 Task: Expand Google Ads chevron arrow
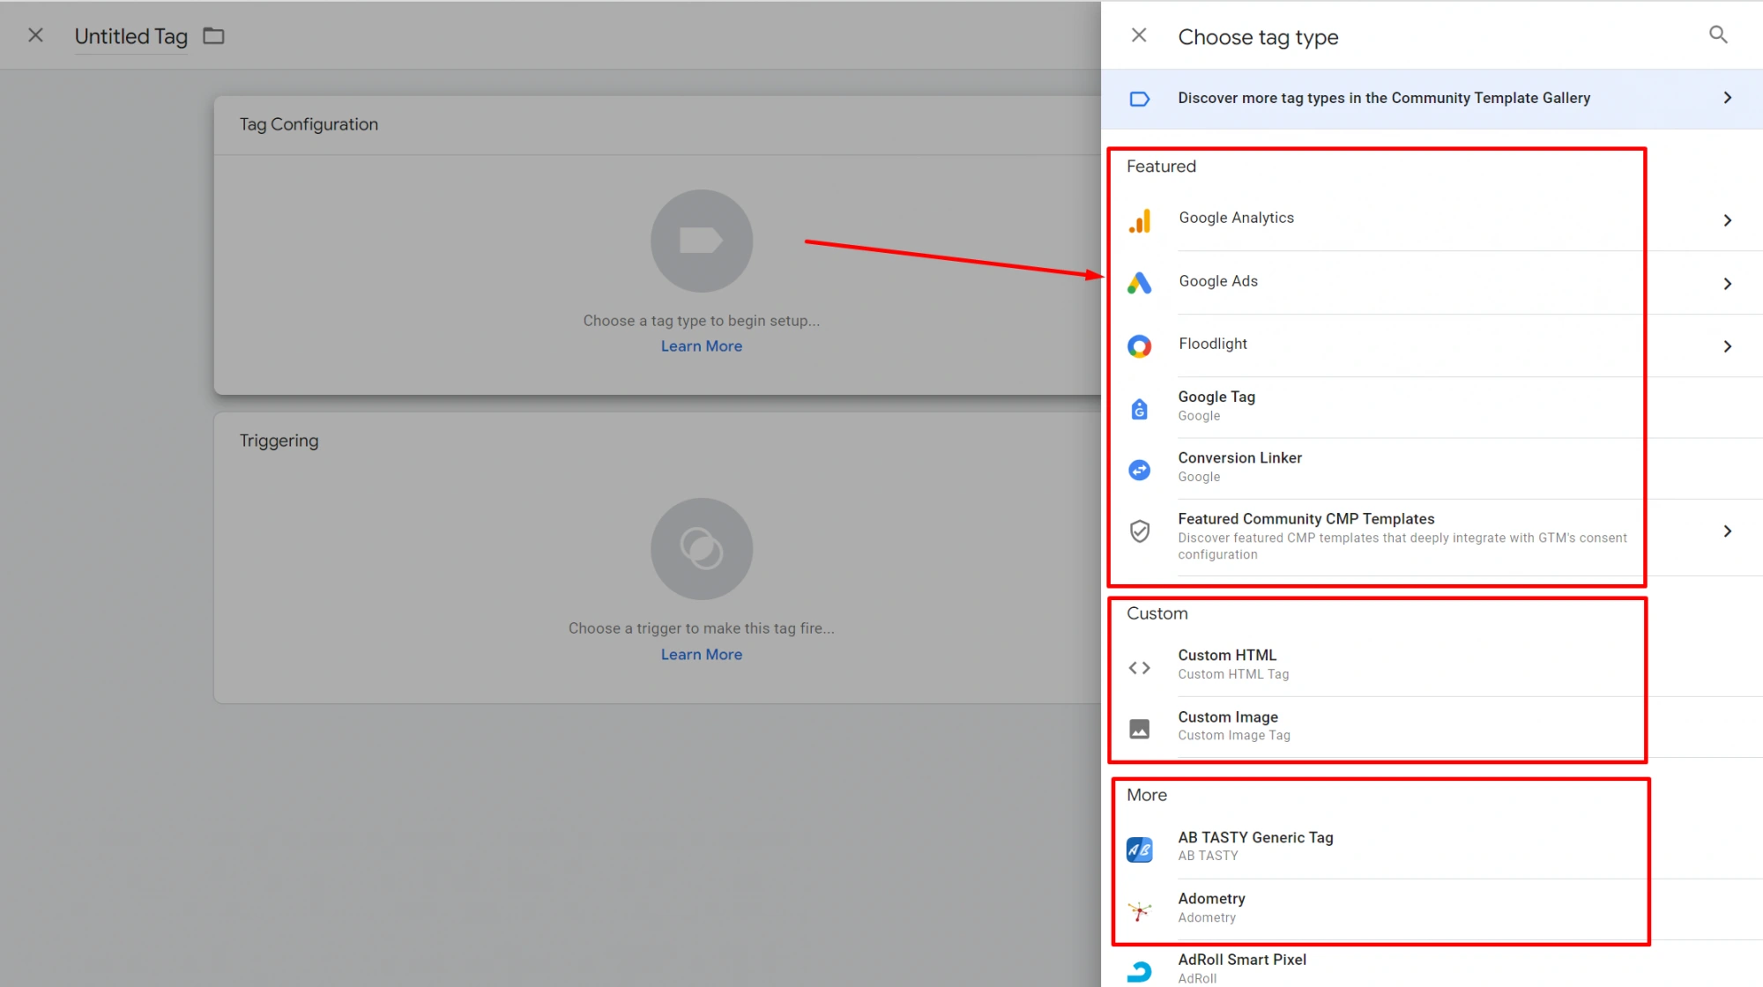[1727, 284]
